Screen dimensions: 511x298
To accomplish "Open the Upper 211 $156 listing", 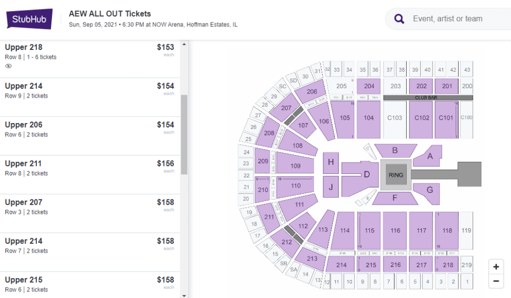I will pyautogui.click(x=90, y=174).
